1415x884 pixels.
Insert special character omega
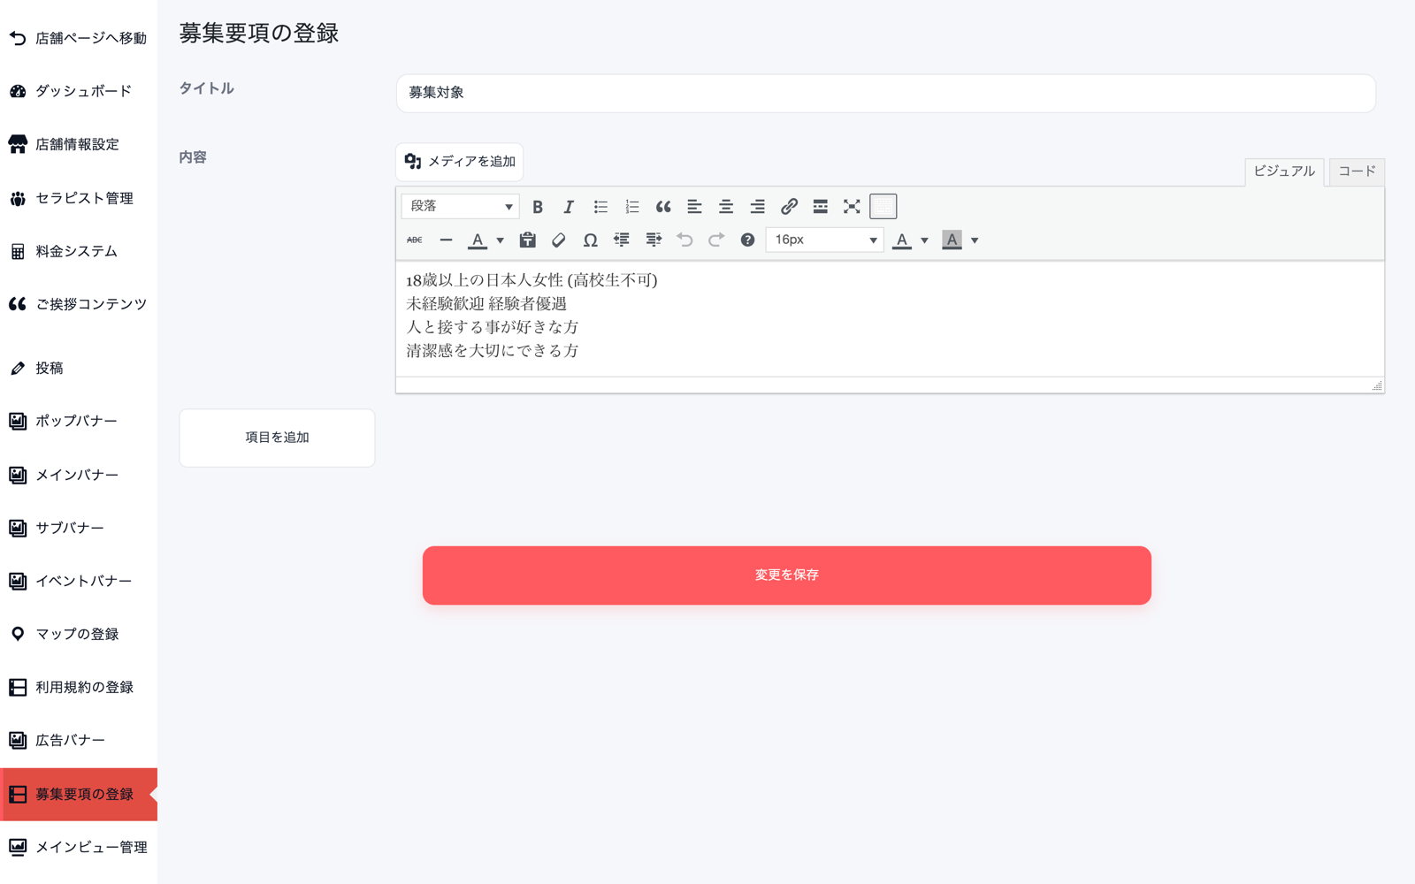590,240
